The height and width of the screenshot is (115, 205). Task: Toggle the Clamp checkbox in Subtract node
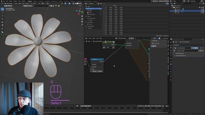coord(92,67)
